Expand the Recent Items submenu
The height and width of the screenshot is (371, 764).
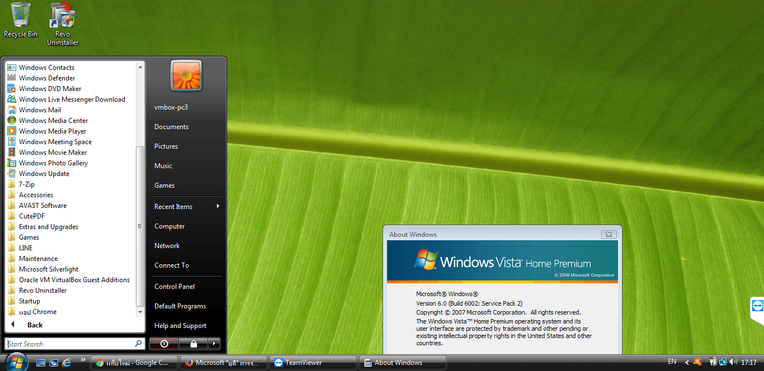click(x=186, y=207)
